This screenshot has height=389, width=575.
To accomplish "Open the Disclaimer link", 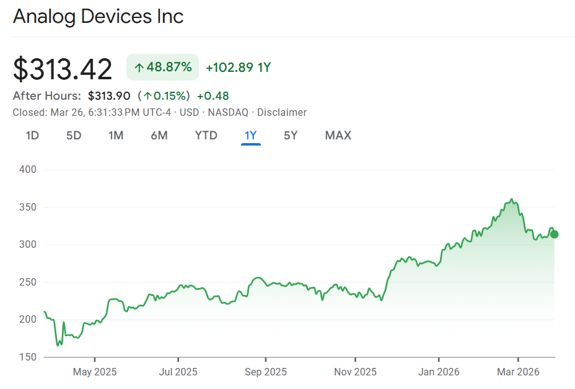I will (282, 112).
